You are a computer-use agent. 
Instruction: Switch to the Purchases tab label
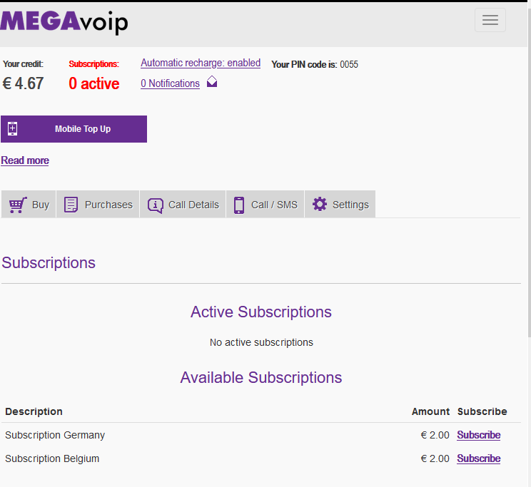coord(108,205)
